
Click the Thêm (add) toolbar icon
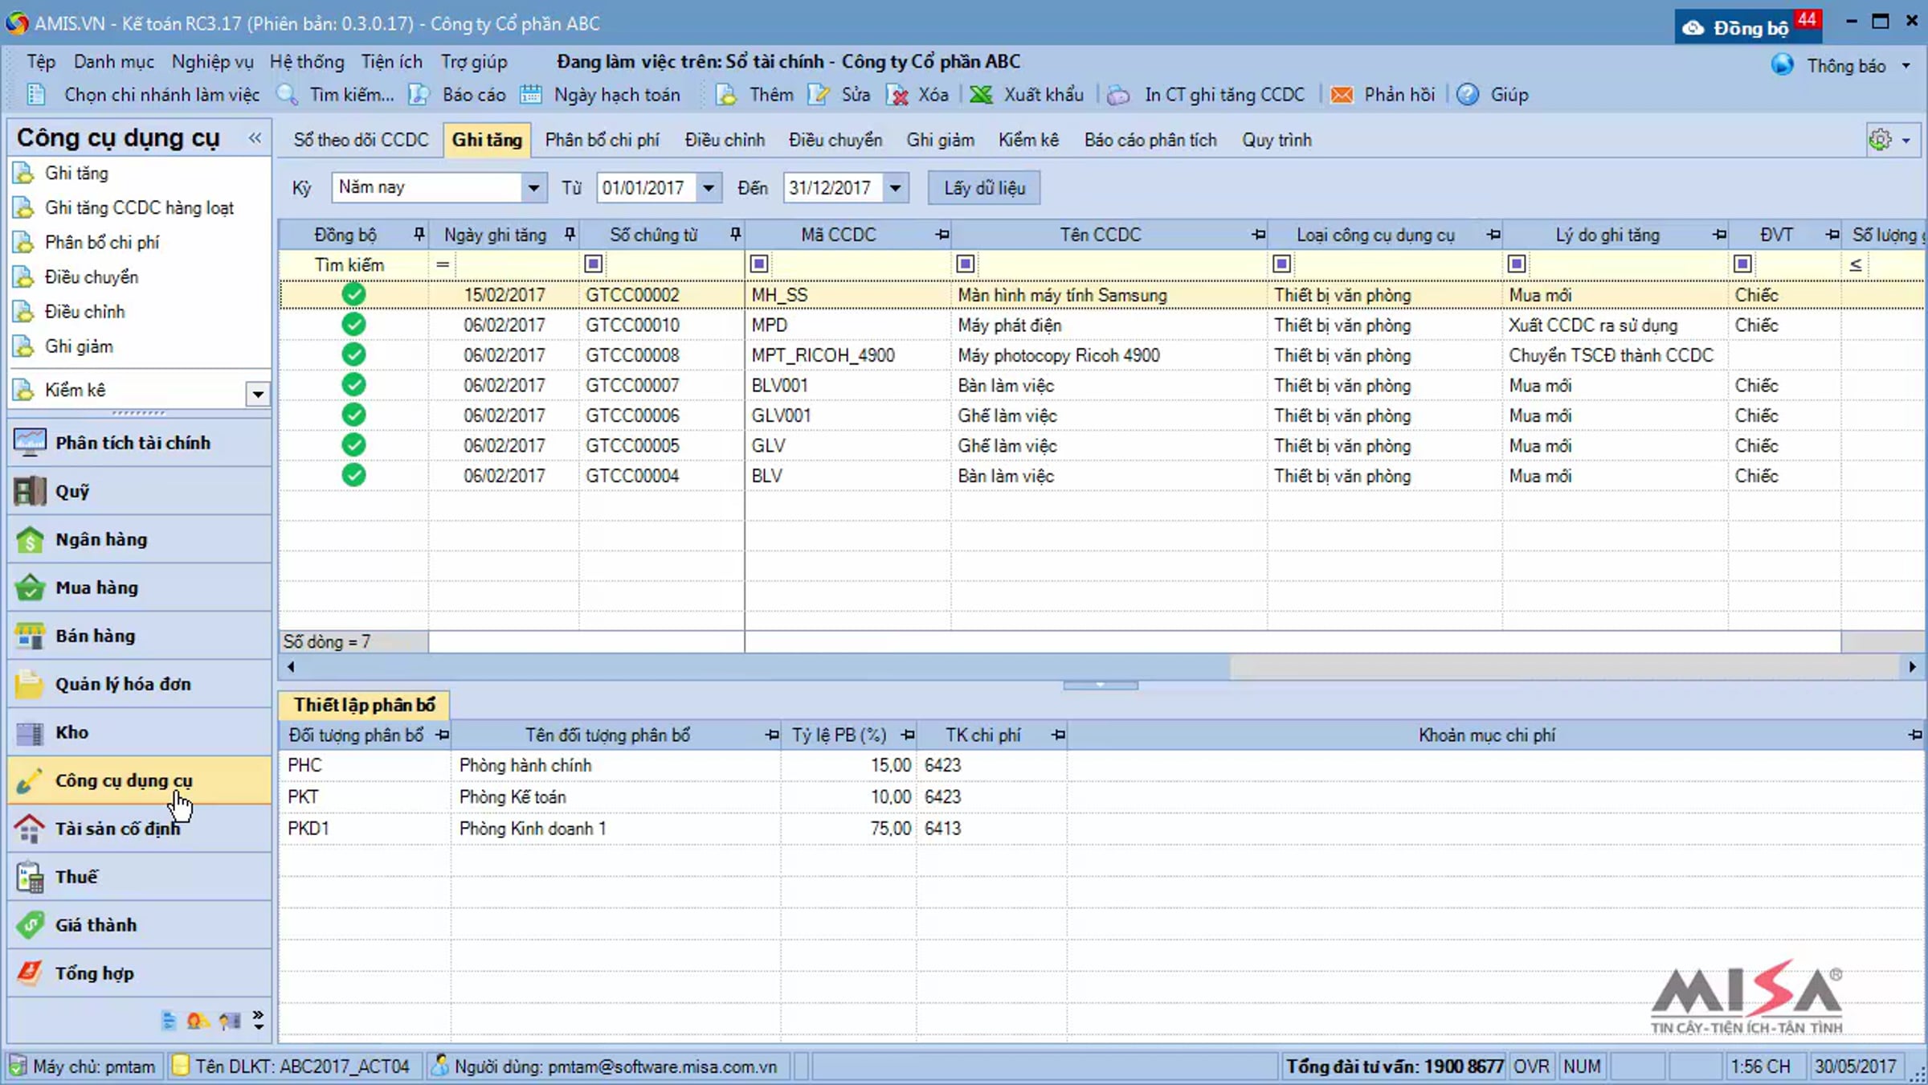click(x=726, y=95)
